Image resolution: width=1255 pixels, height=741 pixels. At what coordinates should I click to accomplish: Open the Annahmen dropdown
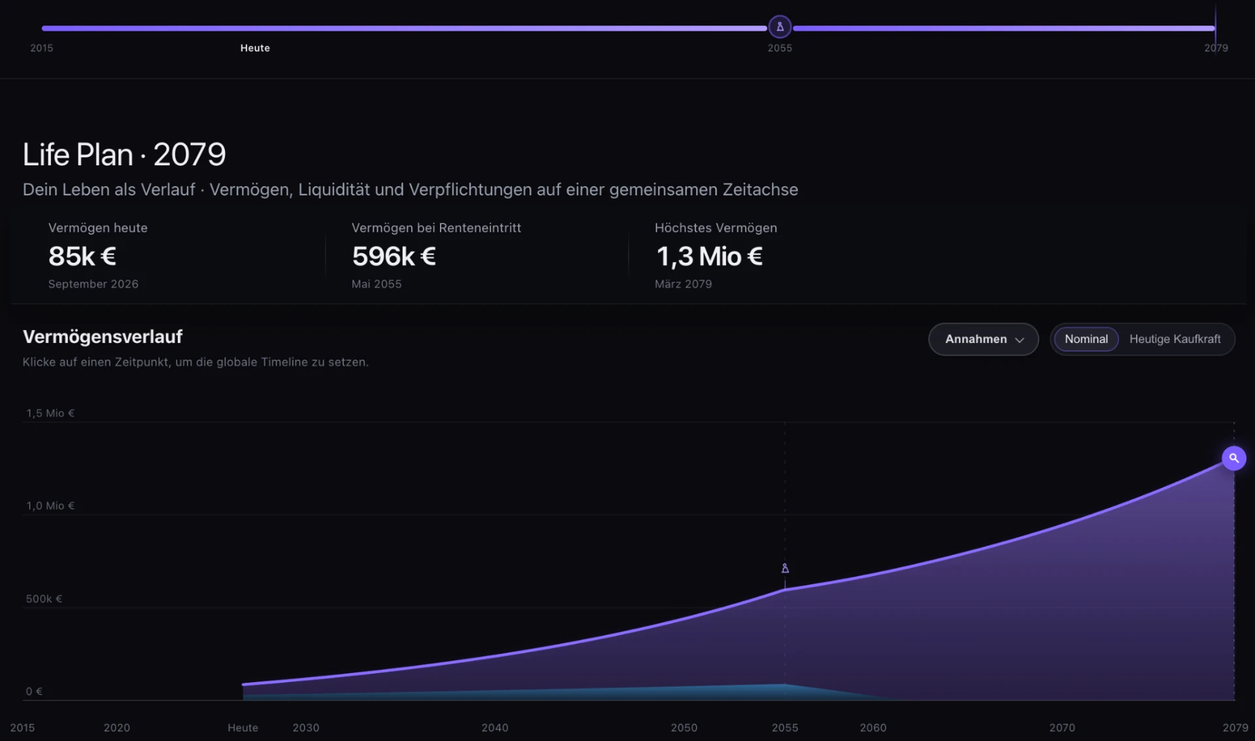click(x=983, y=339)
